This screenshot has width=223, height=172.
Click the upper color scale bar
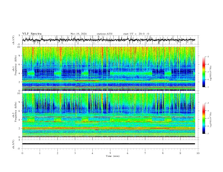(x=204, y=72)
